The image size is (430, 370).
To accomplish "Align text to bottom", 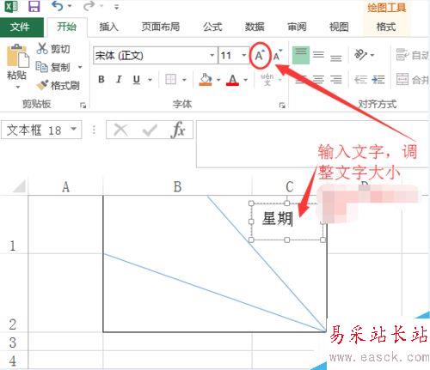I will point(335,58).
